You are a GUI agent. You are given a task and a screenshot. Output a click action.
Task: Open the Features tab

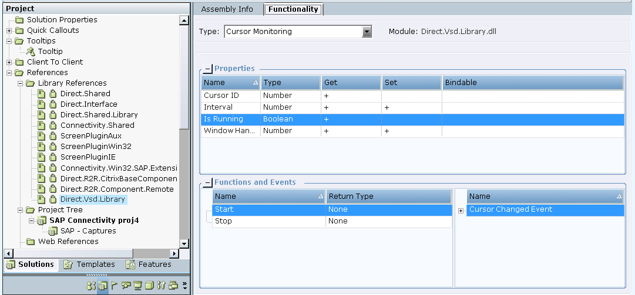[149, 265]
